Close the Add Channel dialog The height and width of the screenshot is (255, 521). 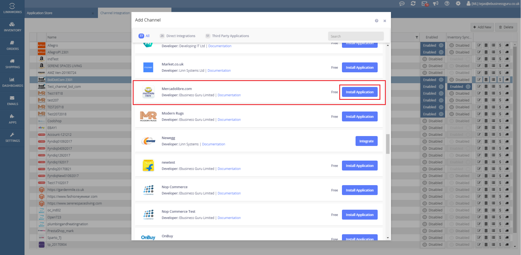(x=385, y=21)
